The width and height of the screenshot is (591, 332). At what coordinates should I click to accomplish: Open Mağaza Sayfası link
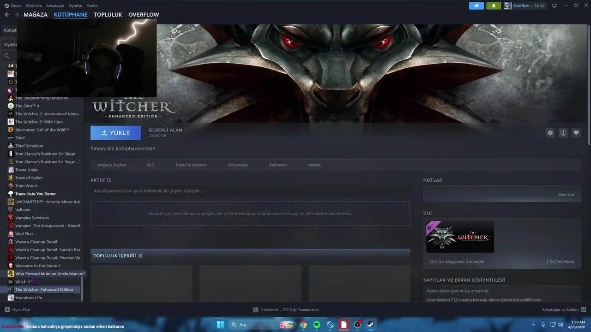tap(111, 165)
